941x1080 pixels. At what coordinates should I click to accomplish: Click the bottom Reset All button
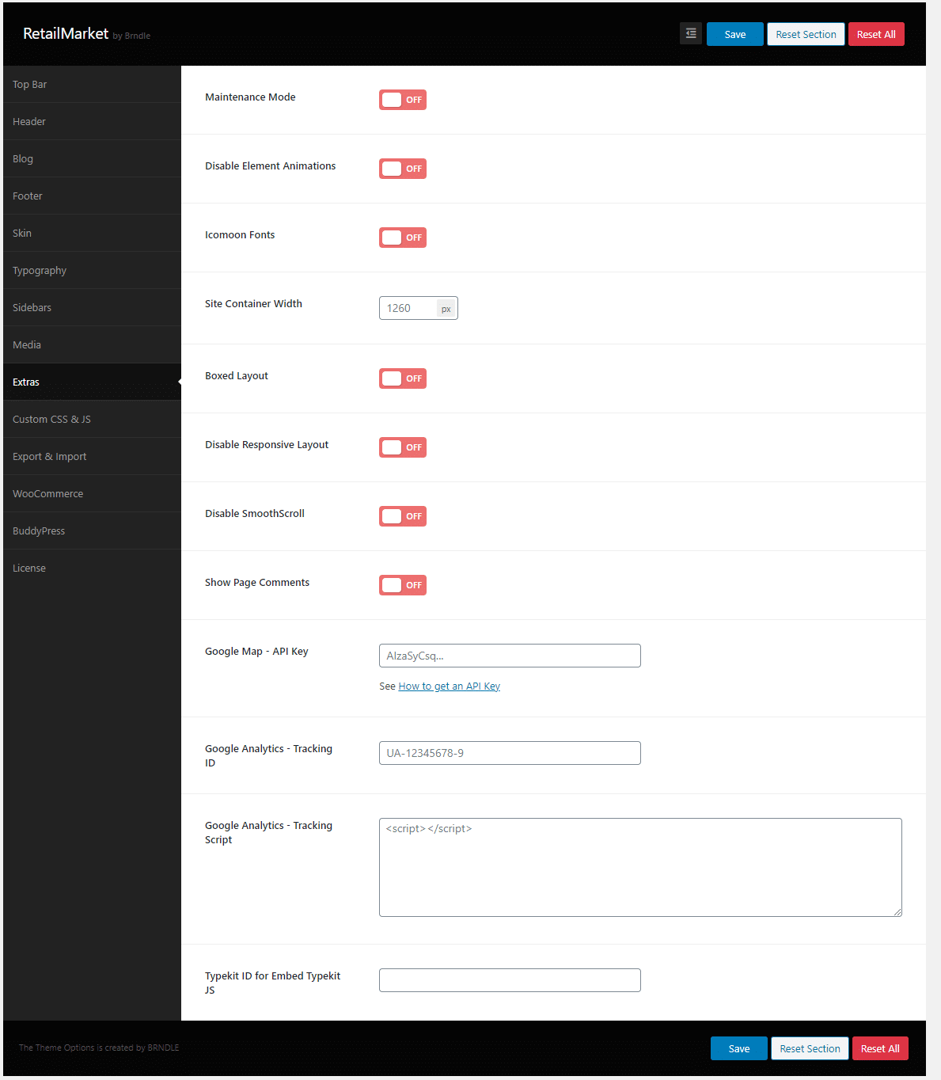coord(880,1048)
